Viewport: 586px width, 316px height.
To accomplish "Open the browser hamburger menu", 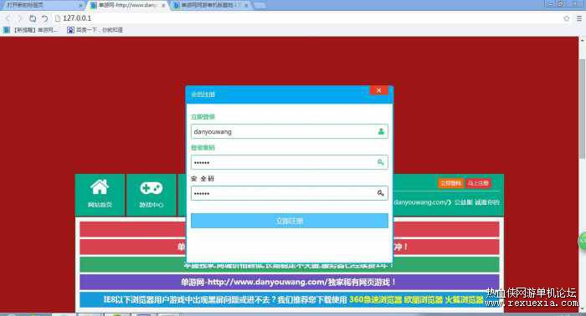I will click(x=579, y=18).
